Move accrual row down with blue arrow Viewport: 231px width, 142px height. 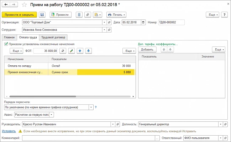click(x=88, y=51)
